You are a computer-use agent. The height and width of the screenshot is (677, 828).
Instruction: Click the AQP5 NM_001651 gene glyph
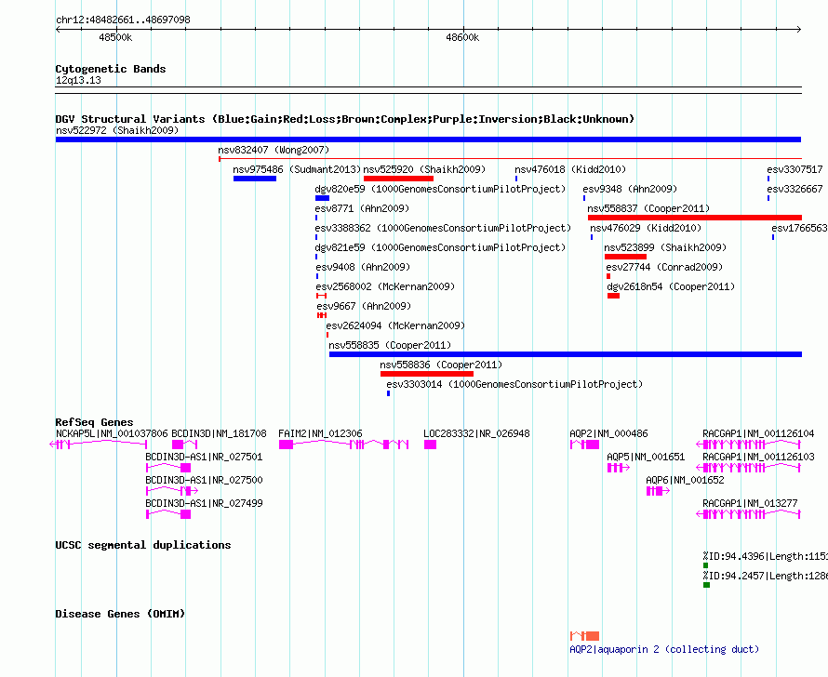(619, 468)
